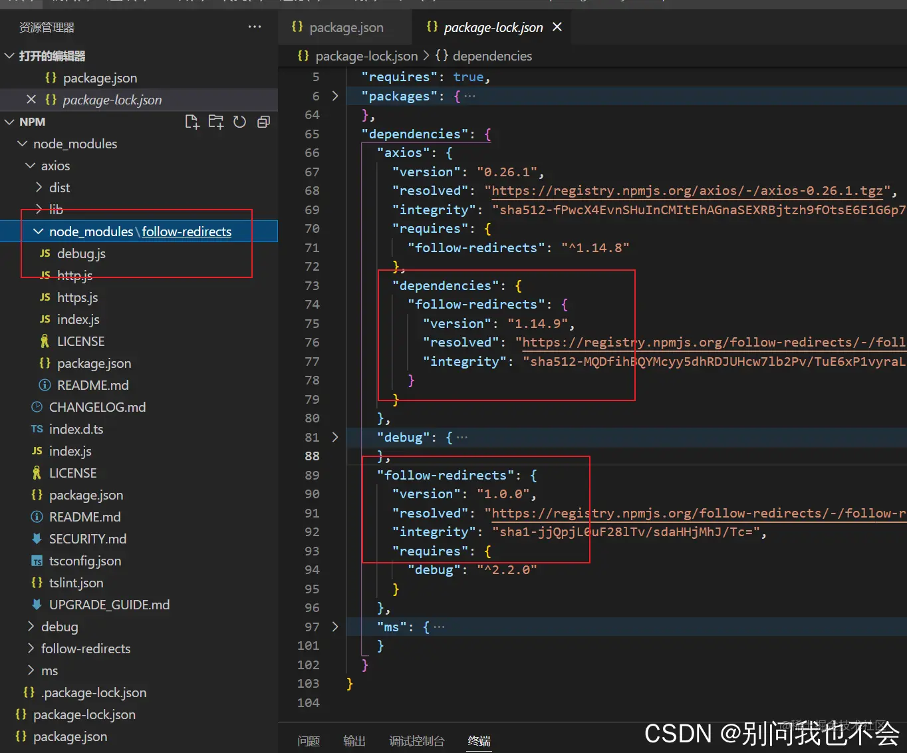Open the 输出 panel tab
The height and width of the screenshot is (753, 907).
point(354,741)
